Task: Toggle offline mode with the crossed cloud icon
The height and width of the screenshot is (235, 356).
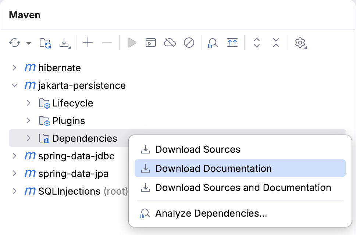Action: (x=170, y=43)
